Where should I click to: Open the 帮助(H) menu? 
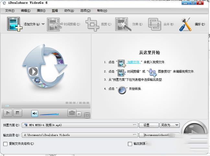click(x=102, y=11)
